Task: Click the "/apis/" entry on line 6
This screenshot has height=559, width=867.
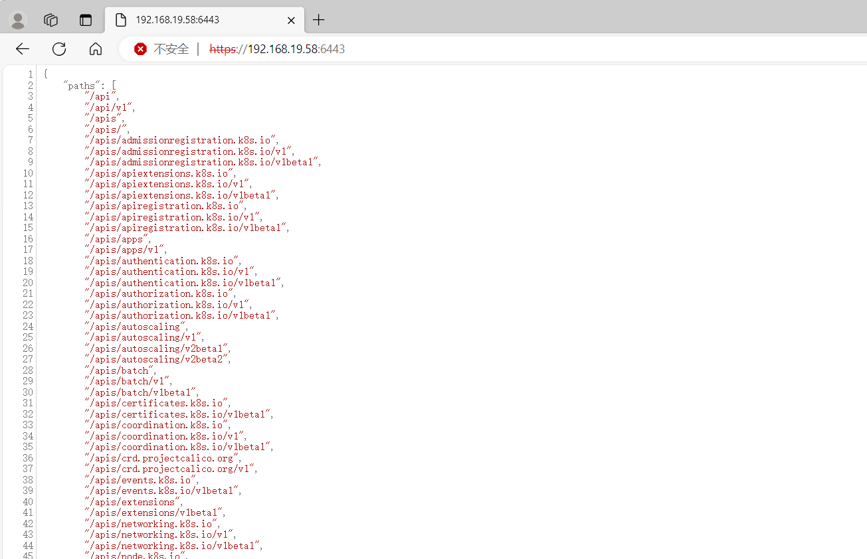Action: tap(106, 129)
